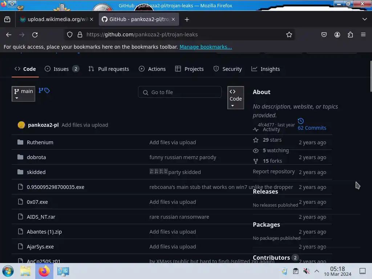Click Report repository link
Viewport: 372px width, 279px height.
tap(274, 171)
